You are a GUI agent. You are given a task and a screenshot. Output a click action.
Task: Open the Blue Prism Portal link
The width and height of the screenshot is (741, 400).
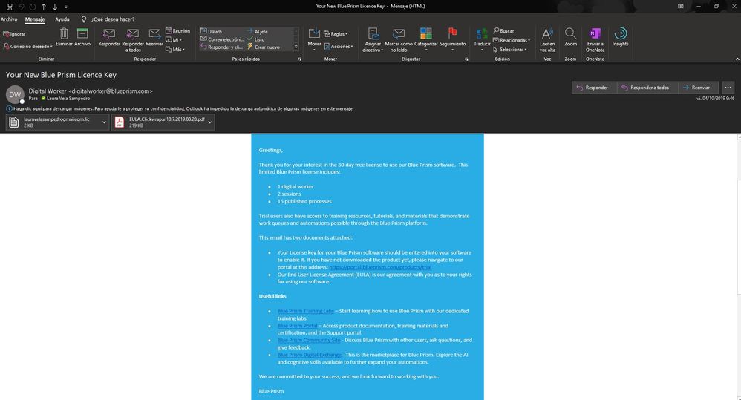click(x=297, y=325)
